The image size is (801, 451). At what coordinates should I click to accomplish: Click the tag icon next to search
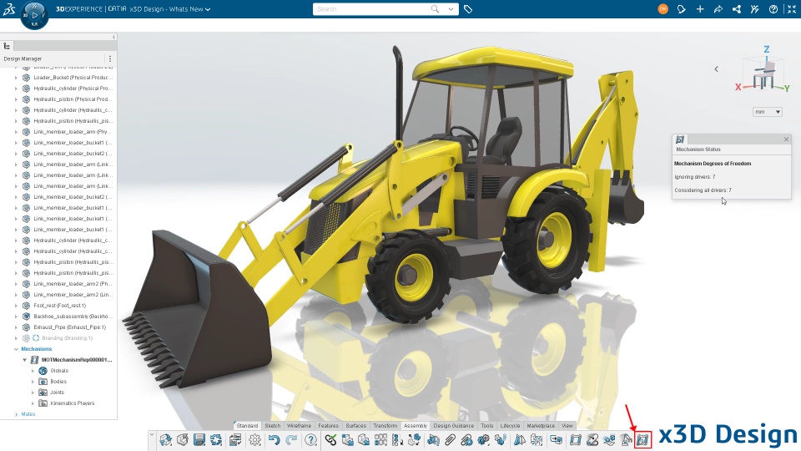(468, 9)
